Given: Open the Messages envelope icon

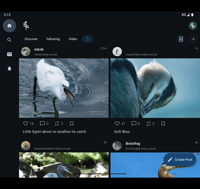Looking at the screenshot, I should click(x=10, y=54).
